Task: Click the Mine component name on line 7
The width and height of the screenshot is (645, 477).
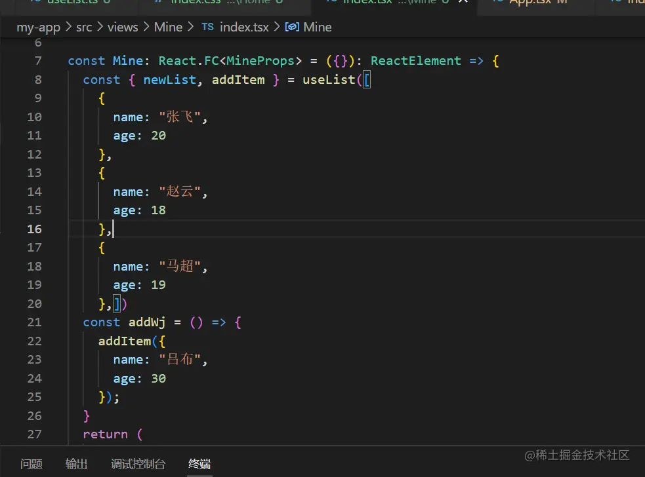Action: (129, 61)
